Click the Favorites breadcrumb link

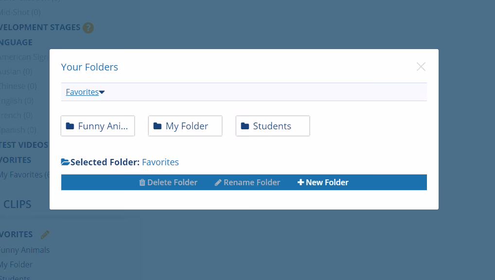[x=82, y=92]
